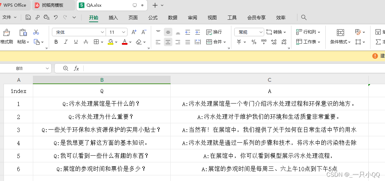Toggle vertical middle alignment
This screenshot has height=181, width=385.
coord(168,32)
